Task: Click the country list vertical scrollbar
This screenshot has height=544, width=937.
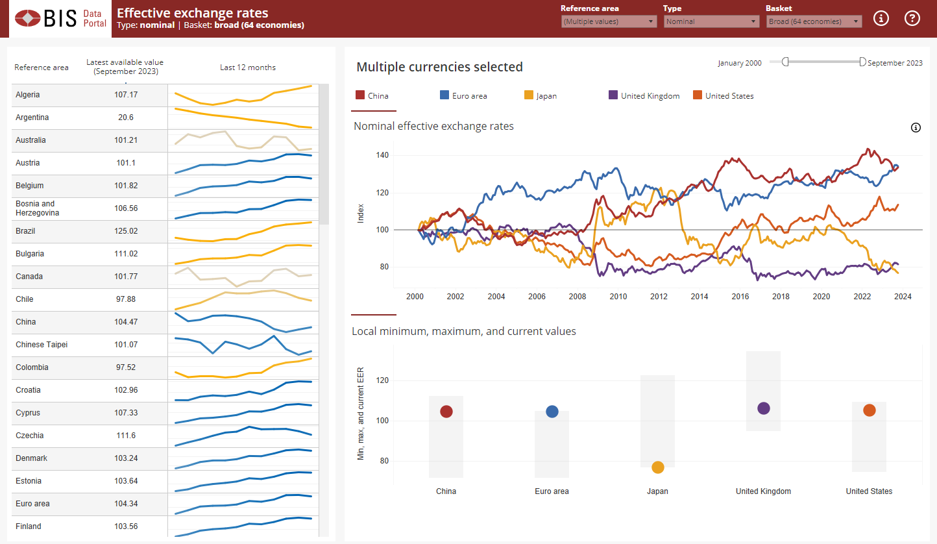Action: pyautogui.click(x=324, y=156)
